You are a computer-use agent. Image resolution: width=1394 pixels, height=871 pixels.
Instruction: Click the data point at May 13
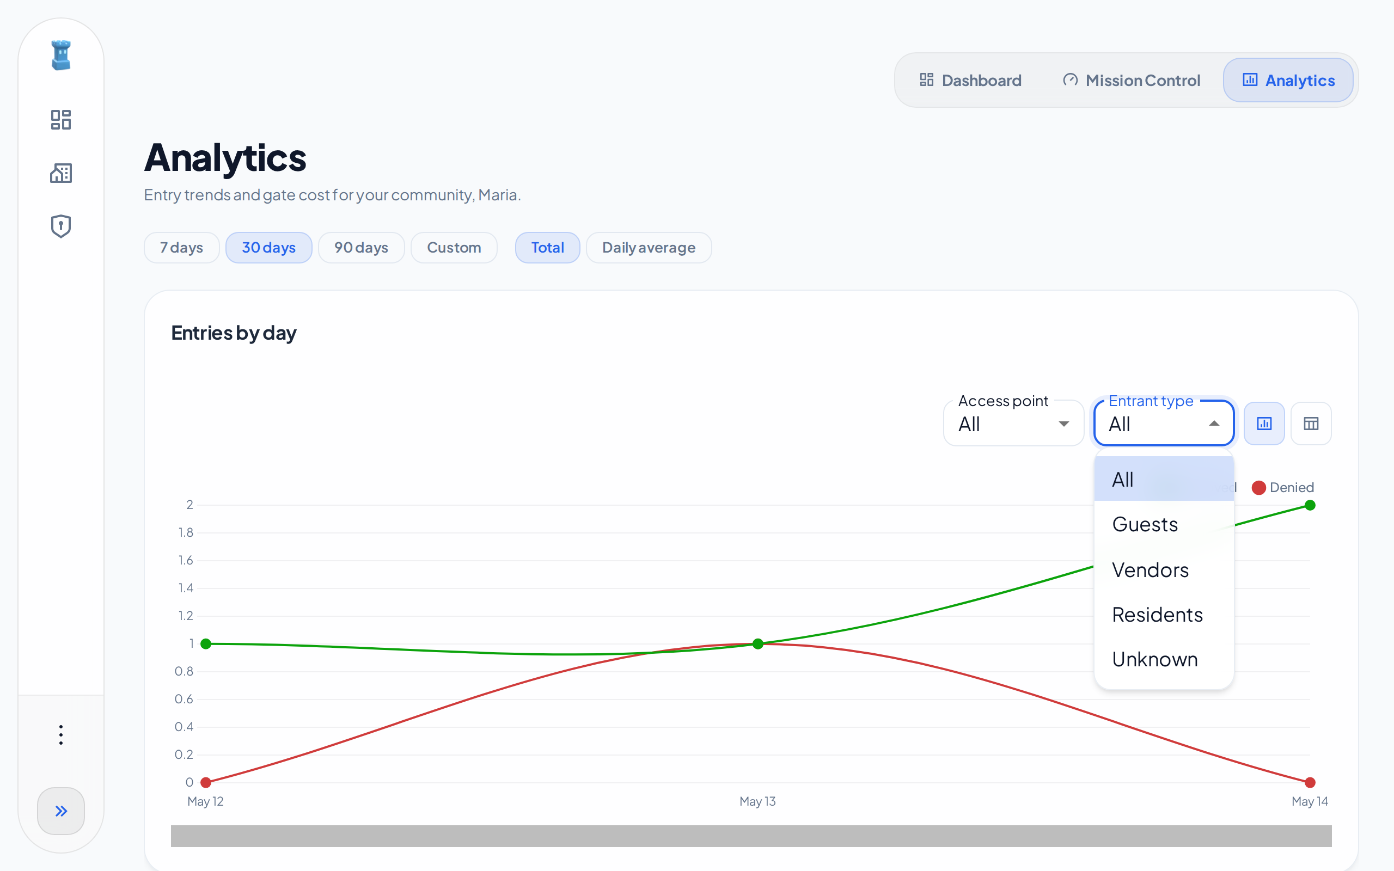tap(758, 643)
